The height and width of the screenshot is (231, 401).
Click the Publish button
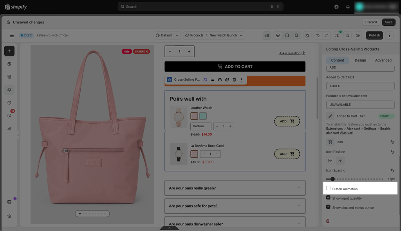(x=374, y=35)
